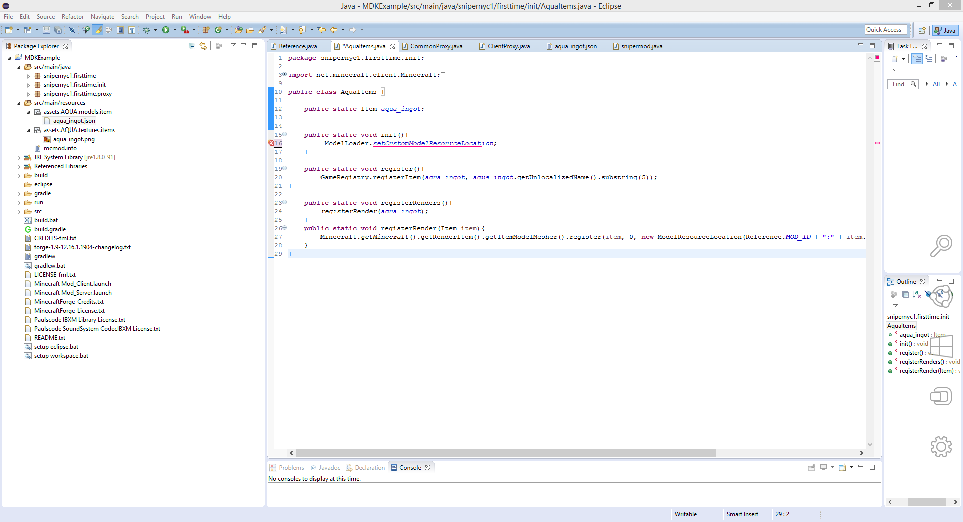Expand the JRE System Library node

click(19, 158)
